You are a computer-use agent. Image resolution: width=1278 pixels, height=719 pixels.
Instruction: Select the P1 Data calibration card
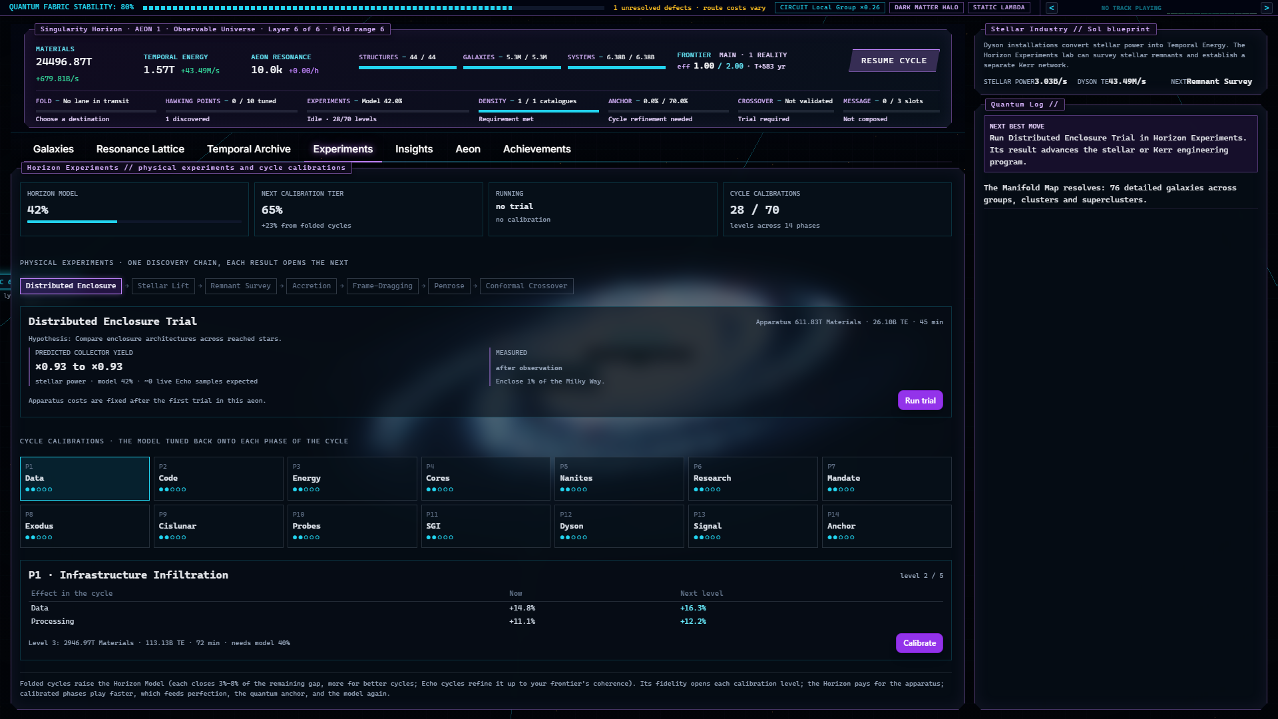coord(85,479)
